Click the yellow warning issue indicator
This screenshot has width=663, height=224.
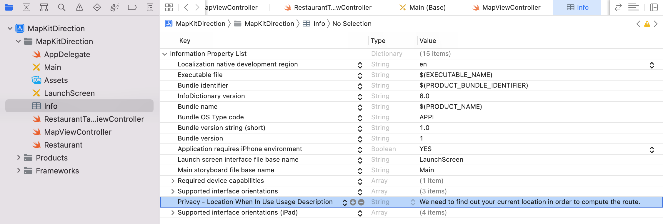[x=647, y=24]
